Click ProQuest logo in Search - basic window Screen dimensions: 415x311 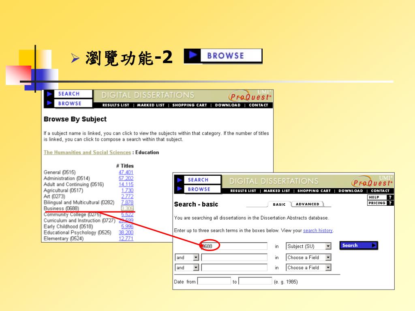tap(372, 182)
